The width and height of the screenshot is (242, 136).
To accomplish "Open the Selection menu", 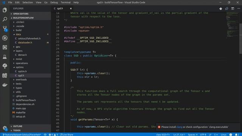I will 28,3.
